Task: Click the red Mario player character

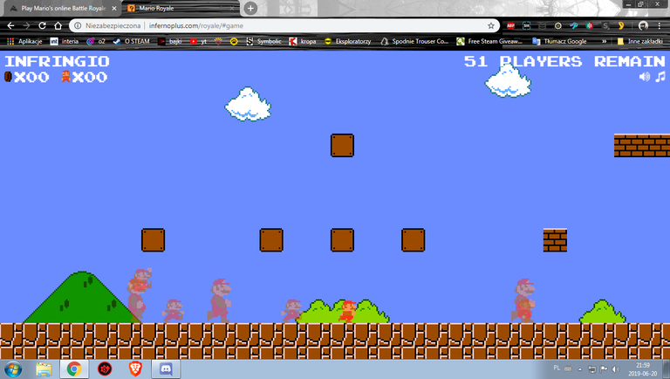Action: point(347,311)
